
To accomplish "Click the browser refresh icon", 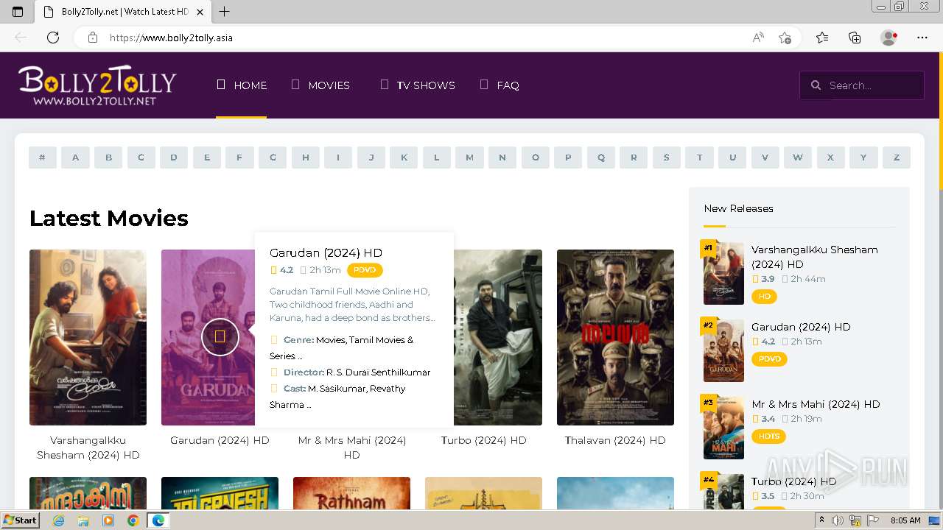I will point(53,38).
